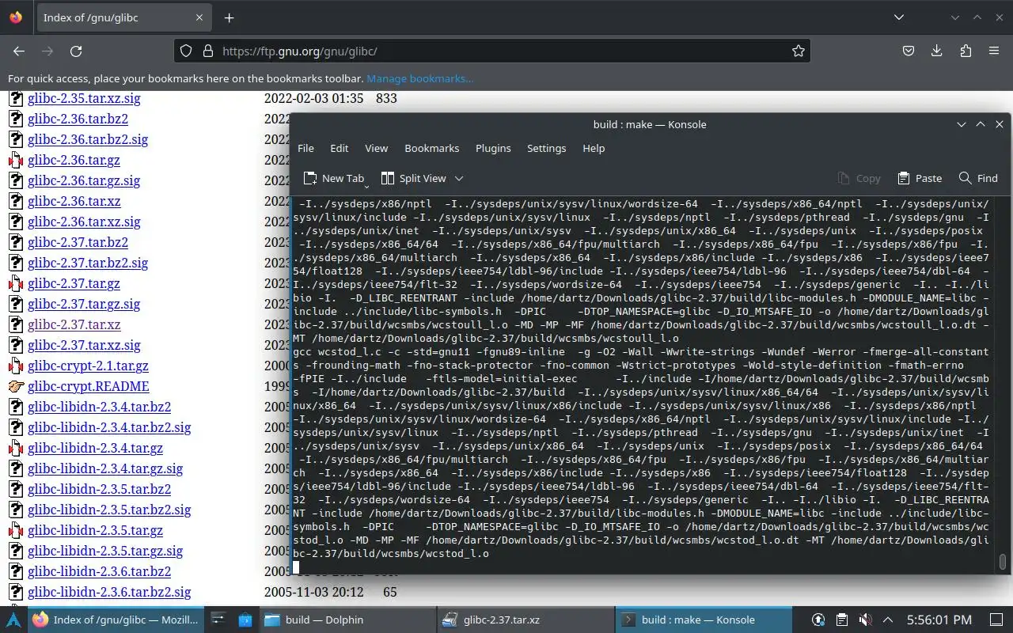The height and width of the screenshot is (633, 1013).
Task: Open a new Firefox tab with plus
Action: tap(229, 17)
